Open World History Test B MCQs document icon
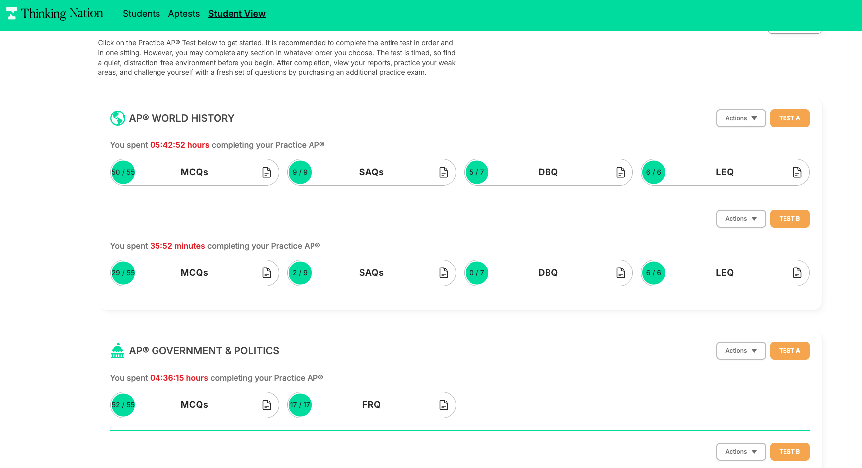 (267, 273)
